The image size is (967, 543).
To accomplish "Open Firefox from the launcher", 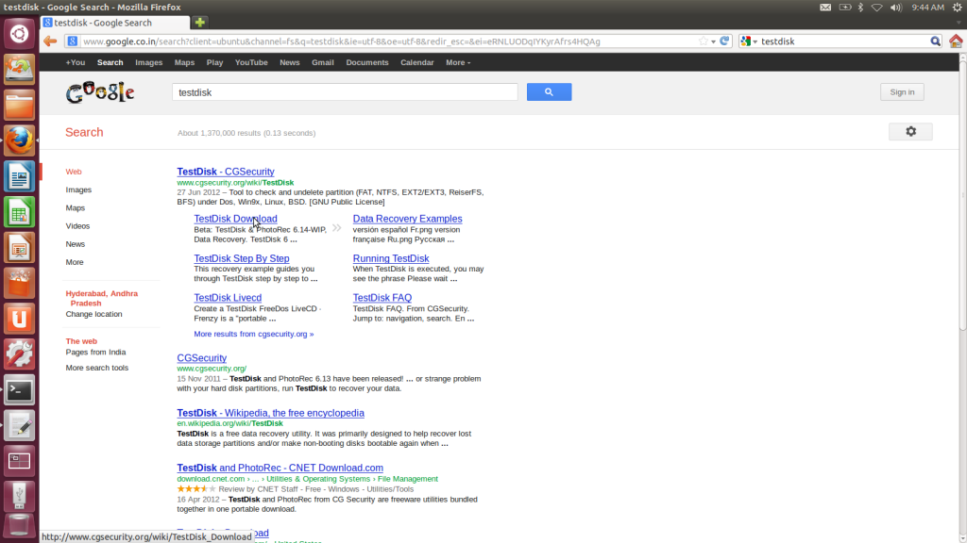I will (19, 141).
